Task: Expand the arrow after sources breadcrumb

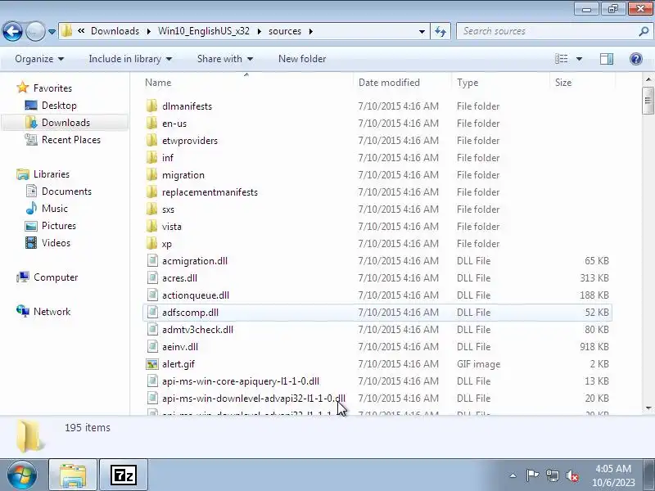Action: tap(311, 31)
